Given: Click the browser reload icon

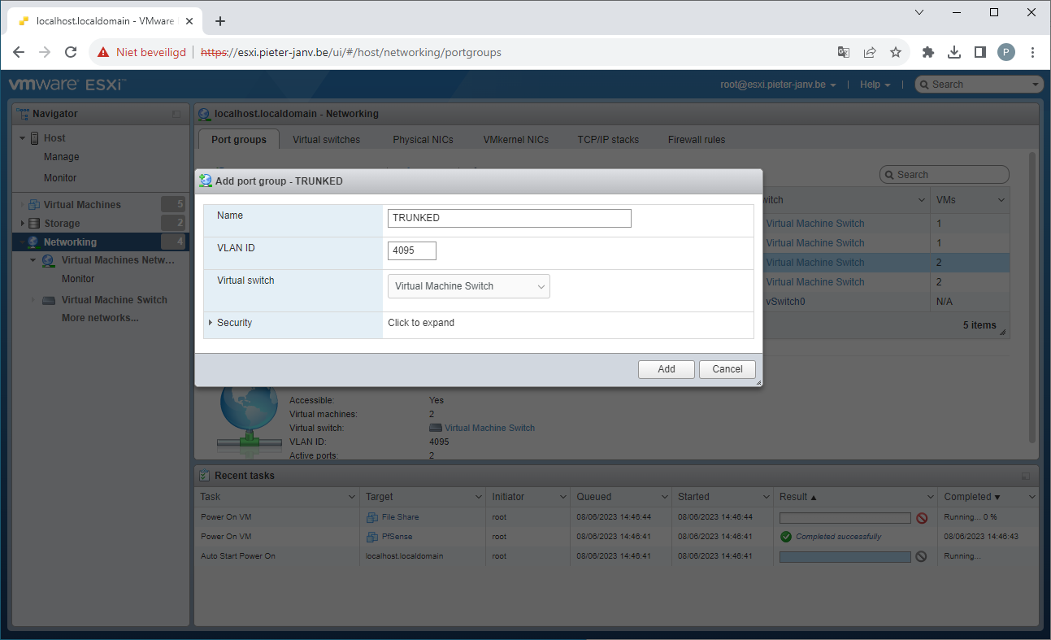Looking at the screenshot, I should coord(71,52).
